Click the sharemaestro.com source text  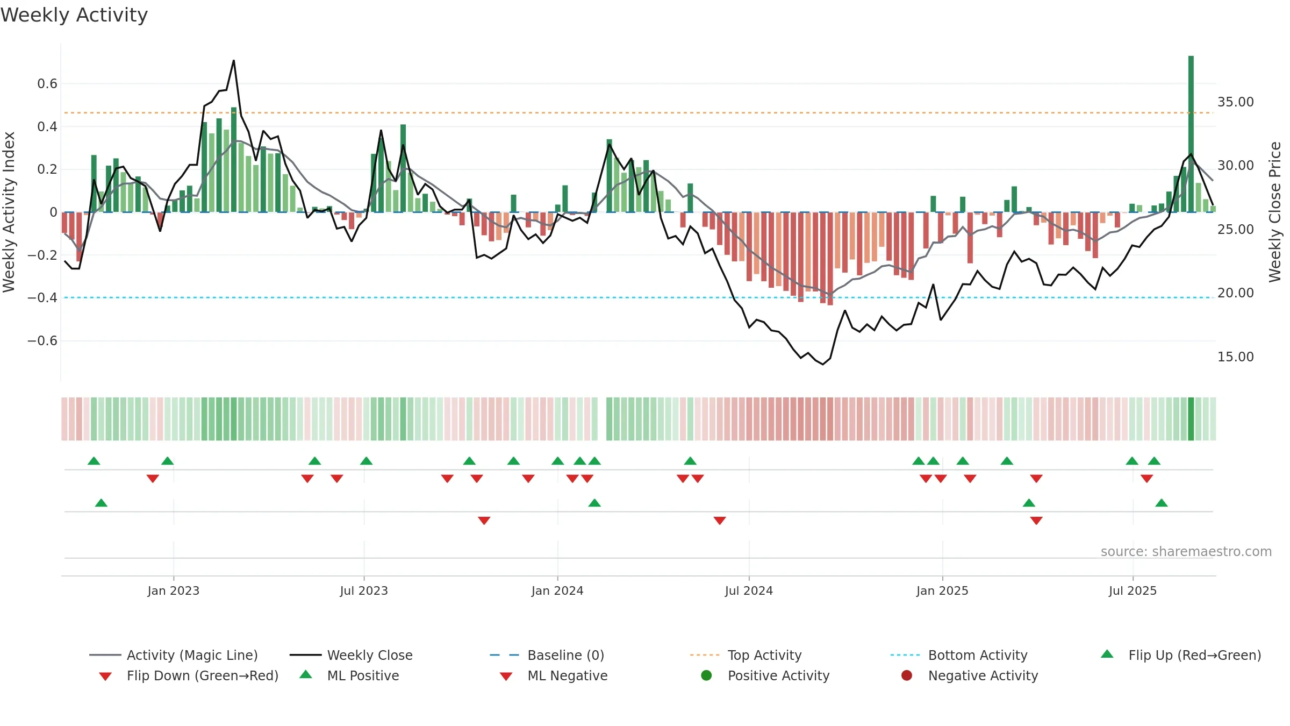click(1186, 551)
